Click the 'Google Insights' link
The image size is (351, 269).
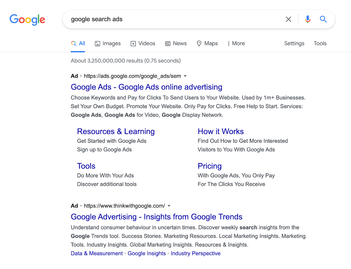[x=147, y=253]
